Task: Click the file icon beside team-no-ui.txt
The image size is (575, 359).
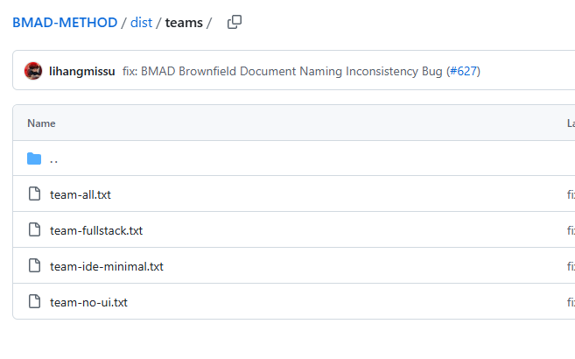Action: click(x=34, y=302)
